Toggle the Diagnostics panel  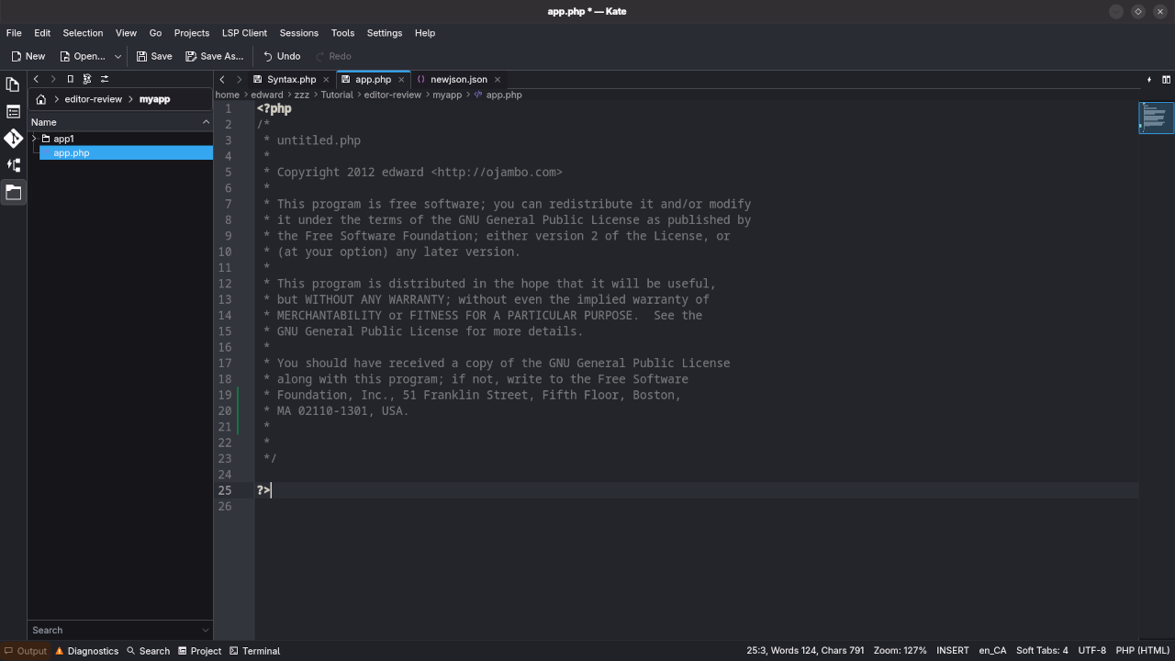coord(87,651)
